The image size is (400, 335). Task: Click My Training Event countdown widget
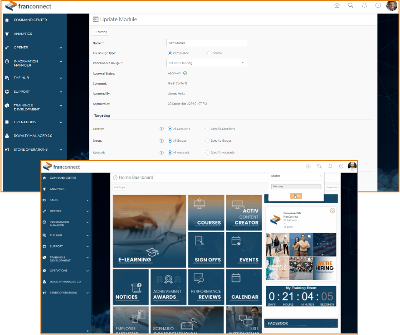(301, 296)
